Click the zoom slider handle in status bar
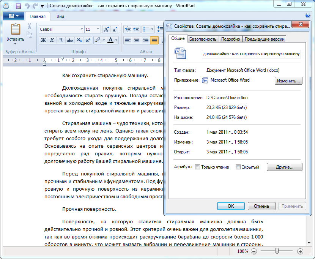The image size is (315, 259). [x=277, y=251]
